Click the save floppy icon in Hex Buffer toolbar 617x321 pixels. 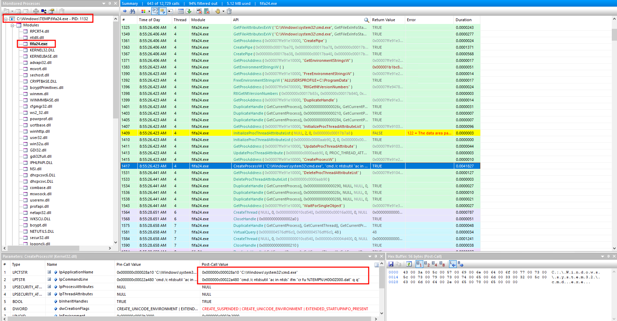click(x=391, y=264)
